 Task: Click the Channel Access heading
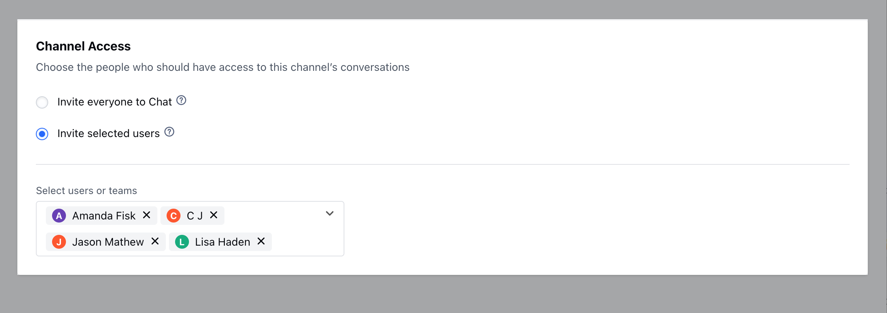[x=83, y=46]
